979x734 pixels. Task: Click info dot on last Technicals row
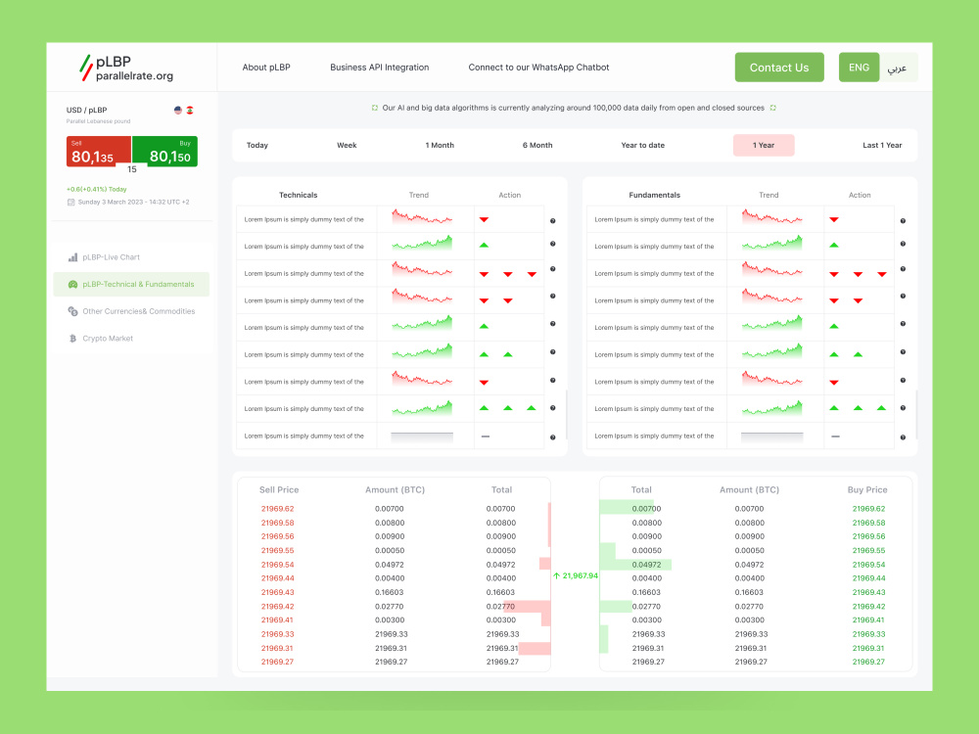coord(552,437)
